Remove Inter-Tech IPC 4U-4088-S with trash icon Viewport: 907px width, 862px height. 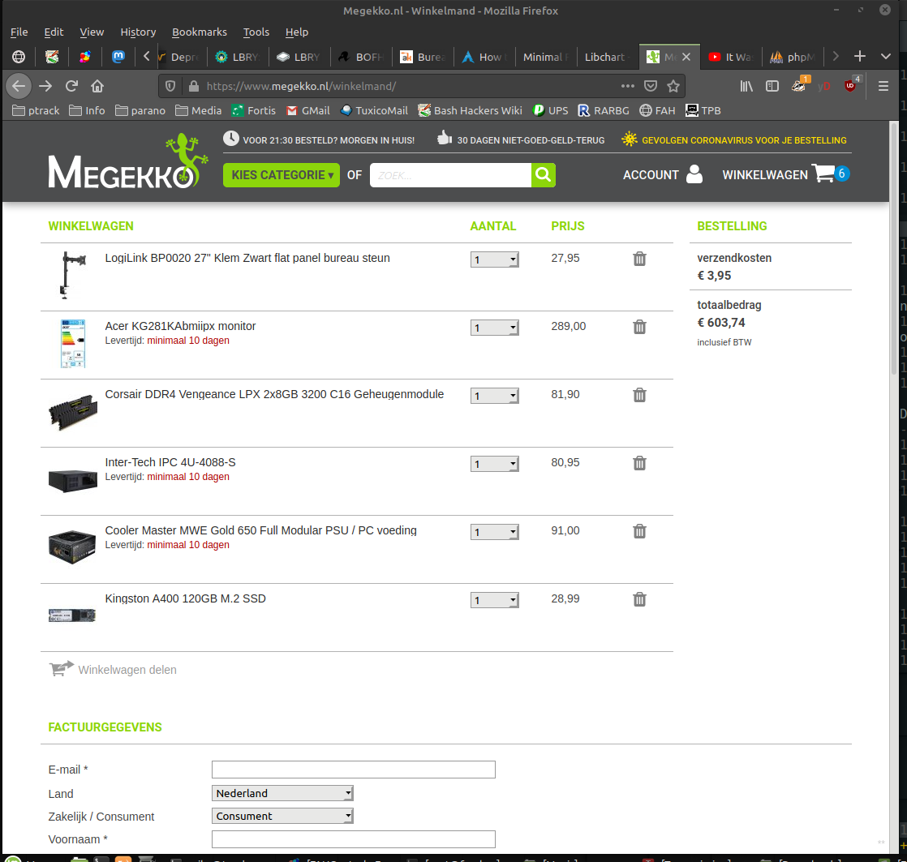pos(639,464)
